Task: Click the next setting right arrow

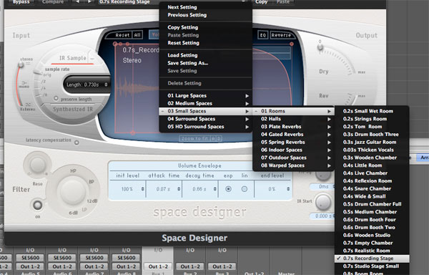Action: tap(89, 2)
